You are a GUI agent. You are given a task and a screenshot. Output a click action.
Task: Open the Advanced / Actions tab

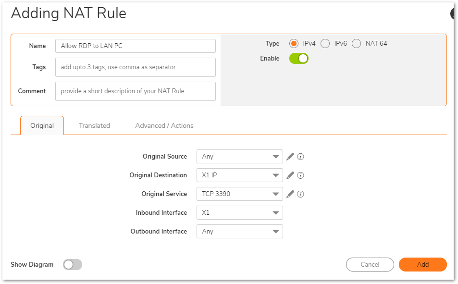coord(164,125)
